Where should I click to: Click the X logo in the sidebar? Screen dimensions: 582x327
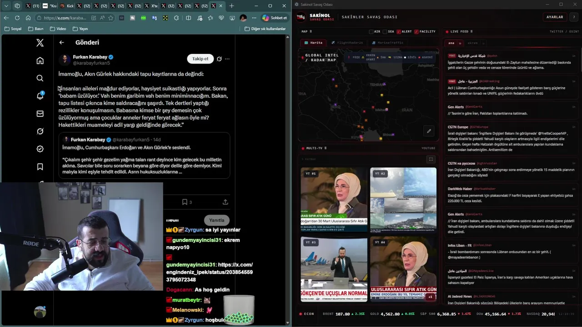pyautogui.click(x=40, y=43)
